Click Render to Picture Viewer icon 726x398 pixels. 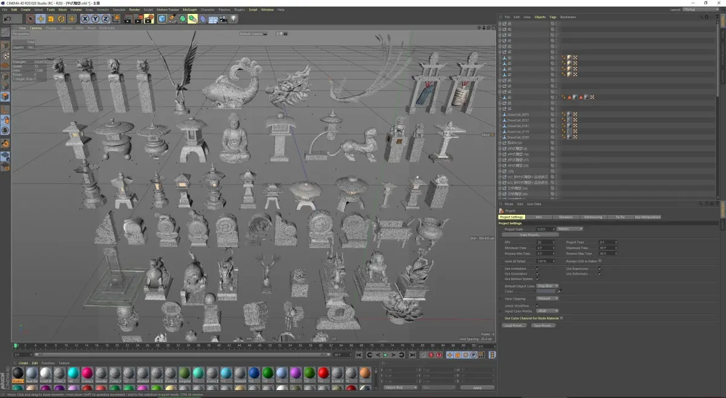[139, 19]
